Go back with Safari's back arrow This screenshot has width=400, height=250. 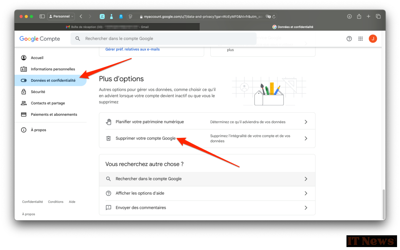[81, 16]
